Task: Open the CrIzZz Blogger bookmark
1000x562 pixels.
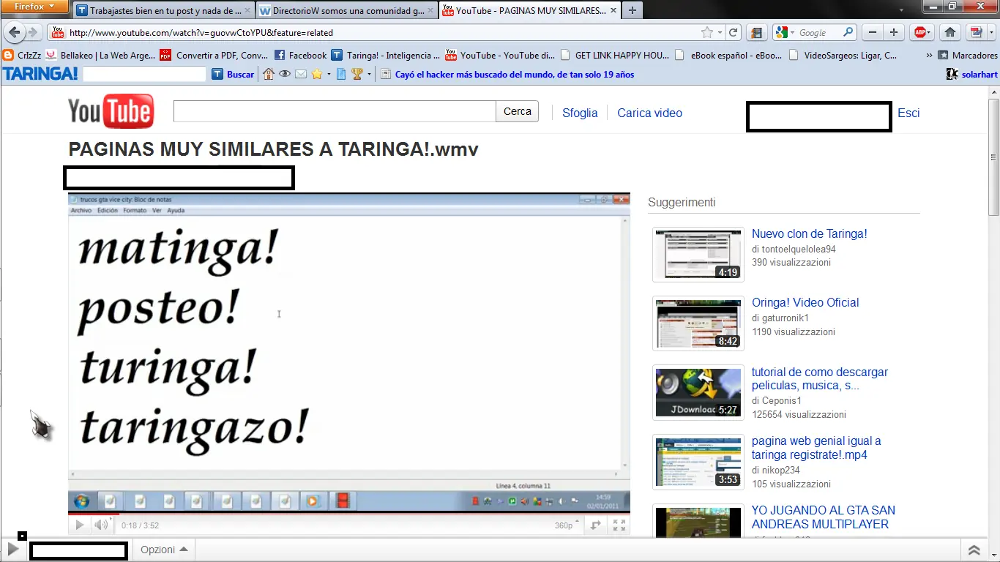Action: [x=23, y=55]
